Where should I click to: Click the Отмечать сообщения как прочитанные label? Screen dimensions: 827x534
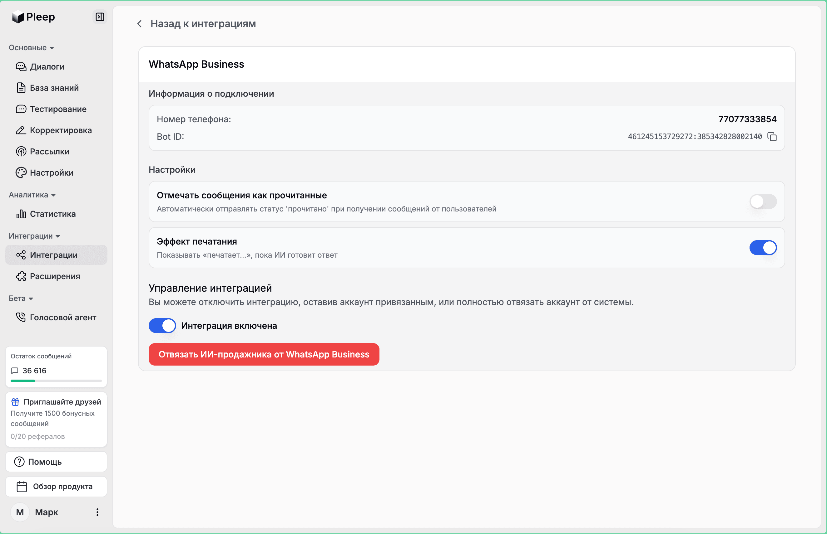(242, 195)
